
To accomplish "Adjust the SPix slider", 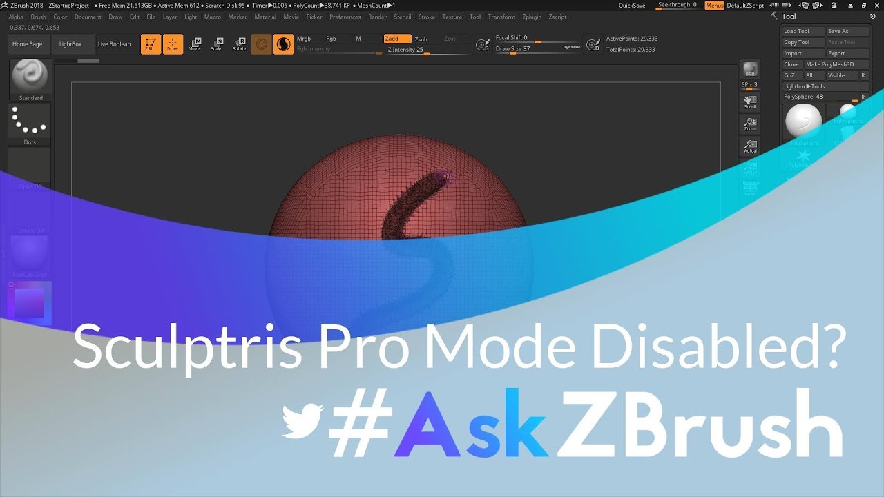I will pos(750,86).
